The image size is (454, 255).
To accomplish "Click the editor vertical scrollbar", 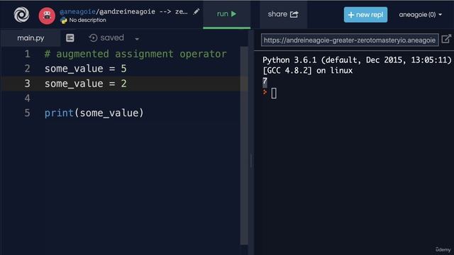I will point(244,146).
